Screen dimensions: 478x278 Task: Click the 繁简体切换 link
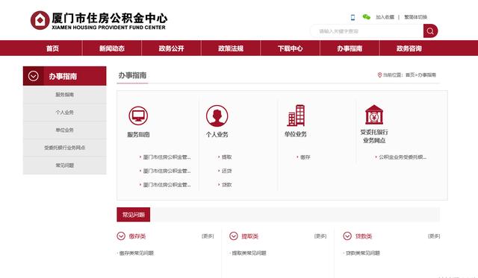[415, 17]
